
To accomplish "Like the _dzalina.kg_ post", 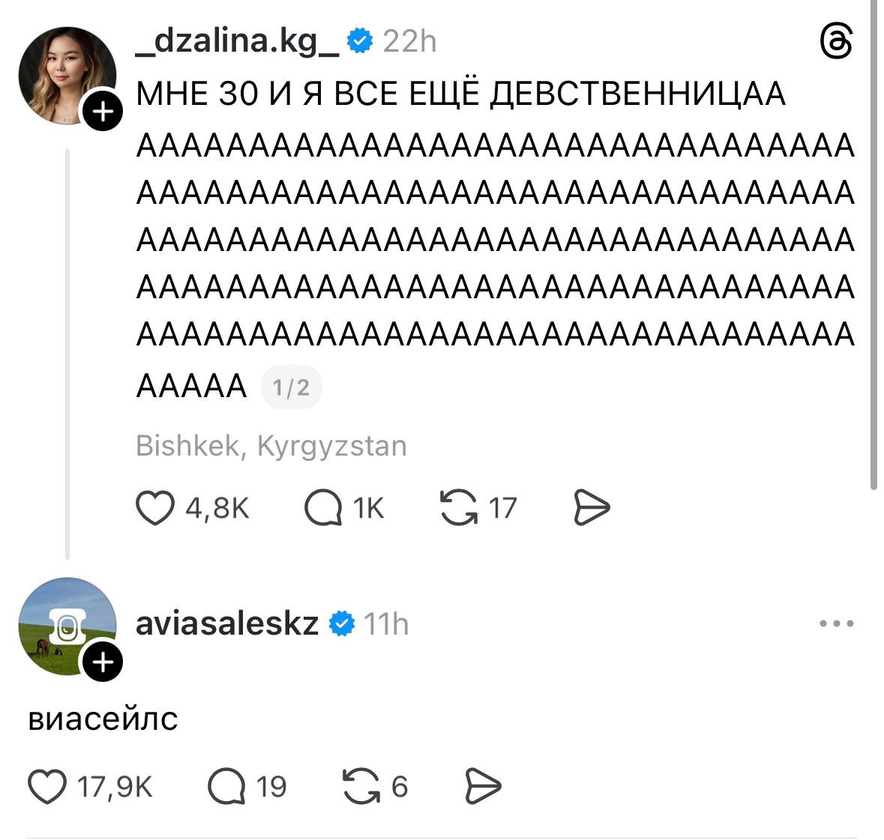I will (155, 508).
